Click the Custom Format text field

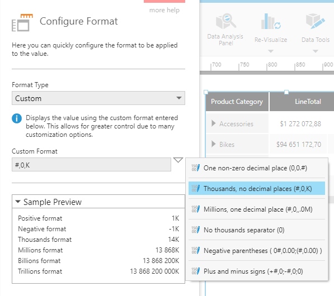pyautogui.click(x=91, y=165)
